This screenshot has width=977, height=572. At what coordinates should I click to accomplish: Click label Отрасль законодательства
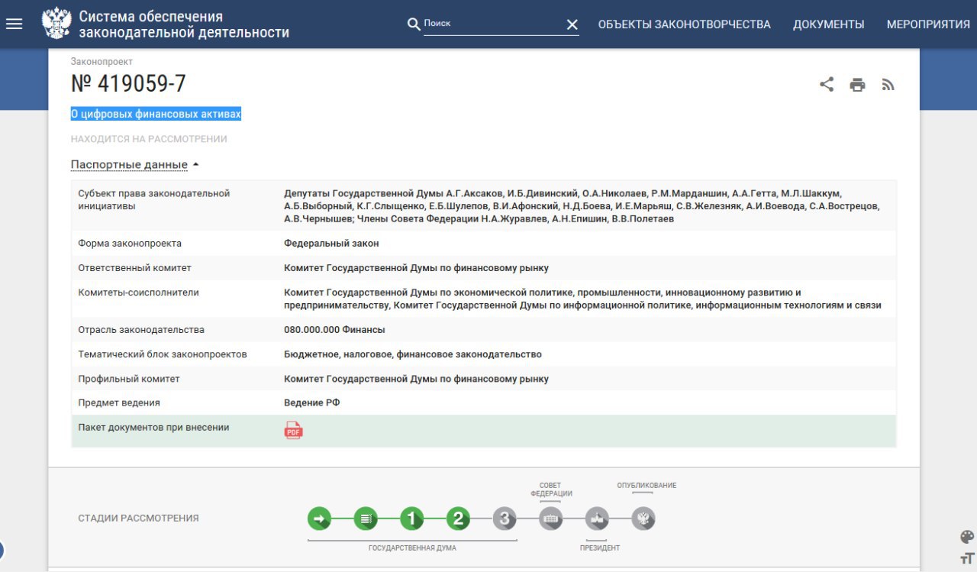141,330
